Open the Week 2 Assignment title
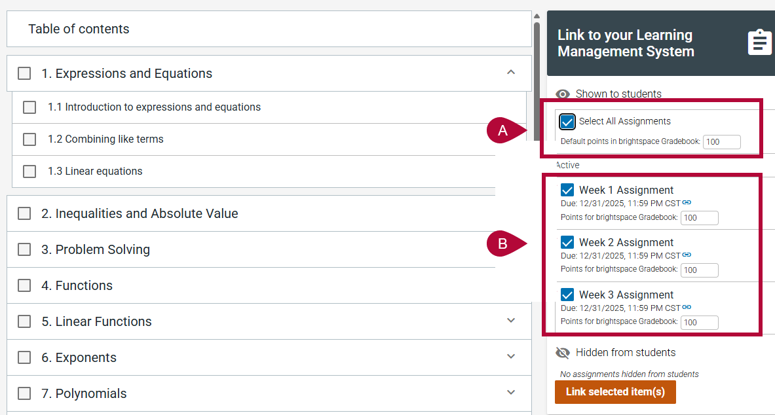The image size is (775, 415). tap(626, 243)
